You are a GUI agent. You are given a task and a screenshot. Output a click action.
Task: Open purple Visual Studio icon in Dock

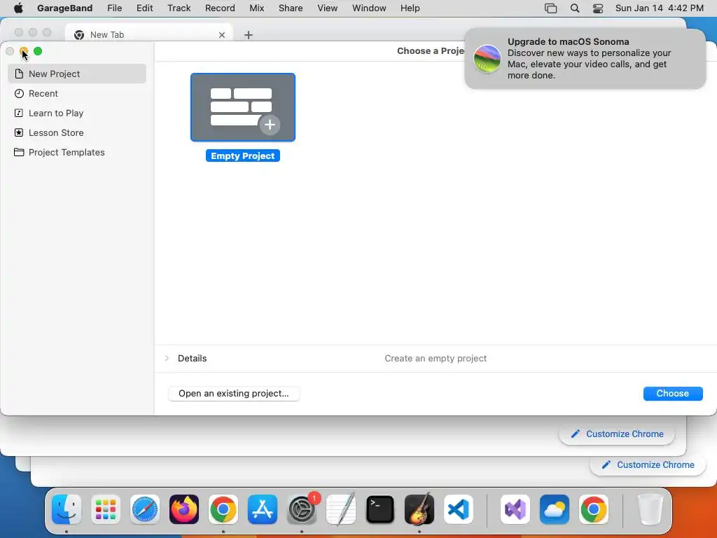pyautogui.click(x=515, y=509)
